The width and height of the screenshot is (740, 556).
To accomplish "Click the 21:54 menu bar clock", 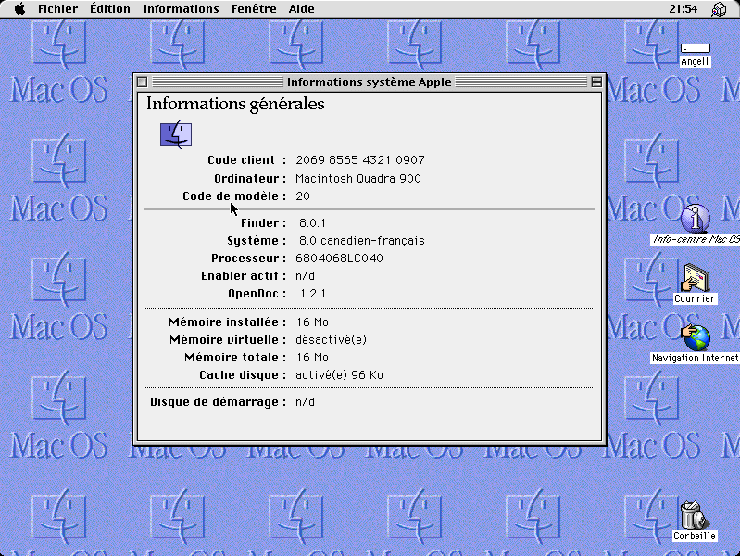I will (683, 9).
